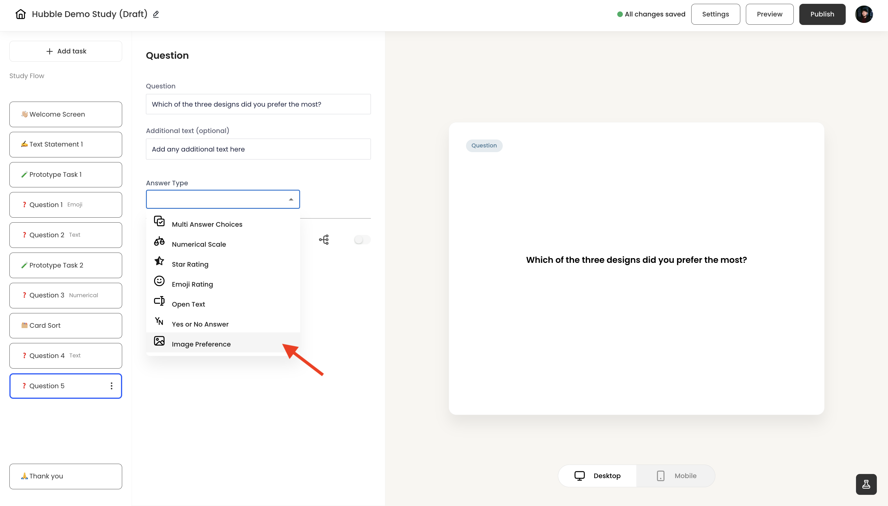888x506 pixels.
Task: Click the Publish button
Action: click(822, 14)
